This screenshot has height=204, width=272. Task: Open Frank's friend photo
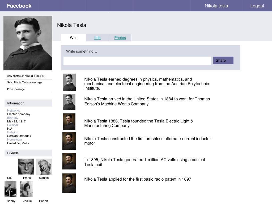point(26,167)
